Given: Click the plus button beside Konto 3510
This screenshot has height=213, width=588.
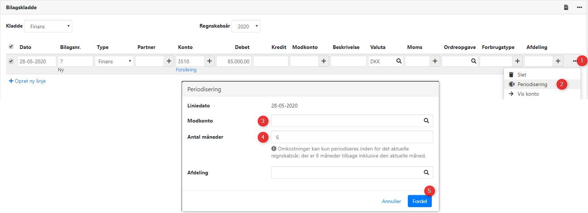Looking at the screenshot, I should coord(210,61).
